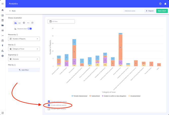Enable Include report versions checkbox
Image resolution: width=169 pixels, height=115 pixels.
click(x=49, y=109)
